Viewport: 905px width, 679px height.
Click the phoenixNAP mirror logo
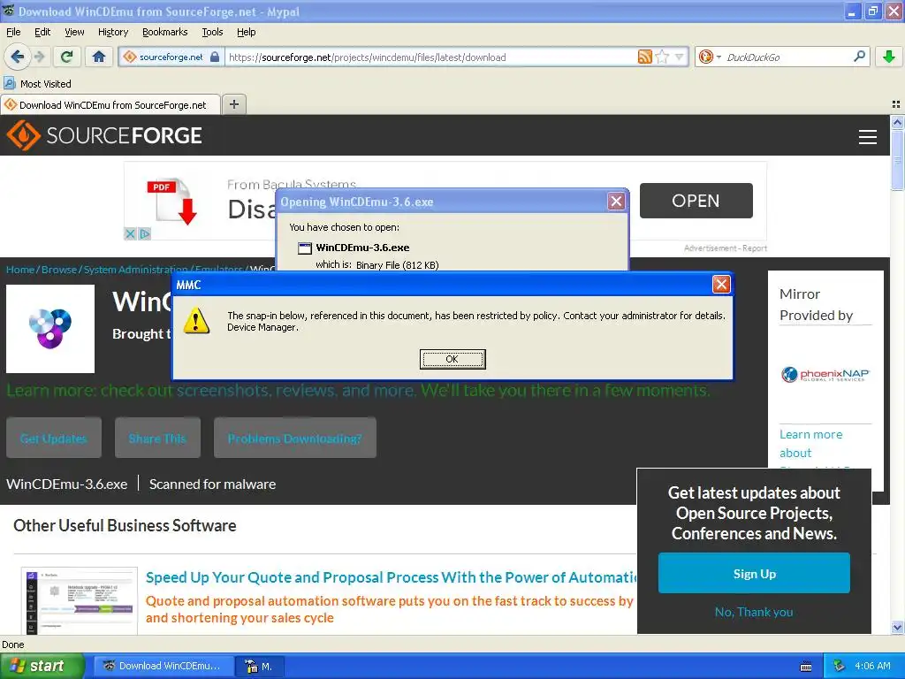pos(825,375)
